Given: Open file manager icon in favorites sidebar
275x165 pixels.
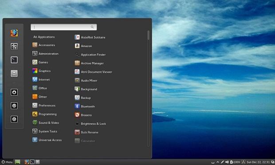Looking at the screenshot, I should click(14, 73).
